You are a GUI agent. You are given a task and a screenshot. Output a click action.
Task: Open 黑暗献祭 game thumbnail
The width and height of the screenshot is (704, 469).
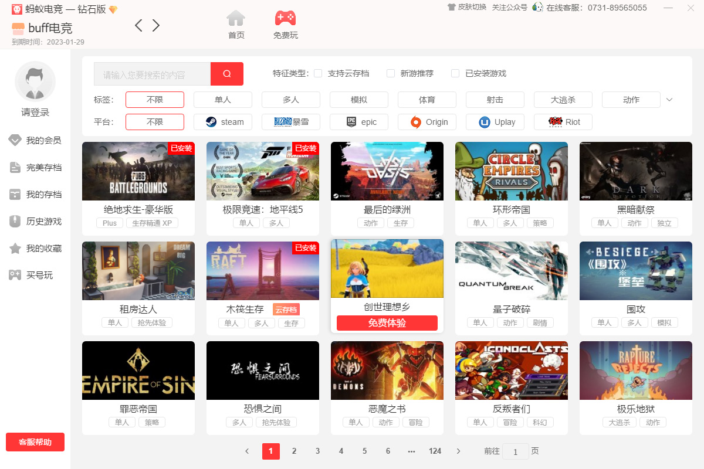click(636, 171)
